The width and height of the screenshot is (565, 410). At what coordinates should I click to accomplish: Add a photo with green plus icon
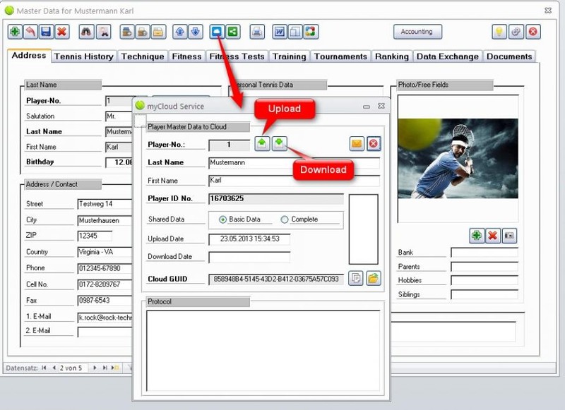click(x=477, y=235)
